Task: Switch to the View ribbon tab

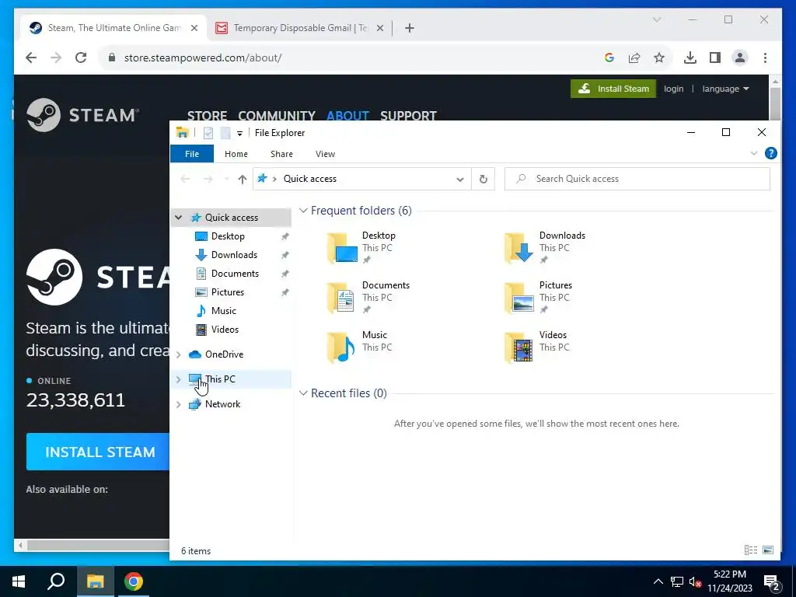Action: click(325, 154)
